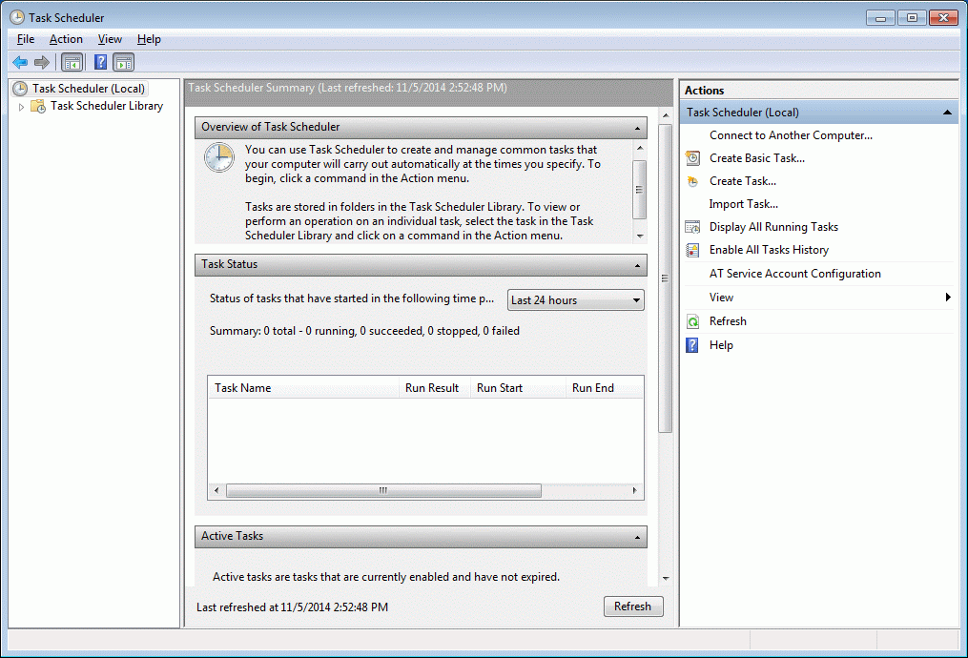This screenshot has width=968, height=658.
Task: Click Enable All Tasks History icon
Action: [693, 249]
